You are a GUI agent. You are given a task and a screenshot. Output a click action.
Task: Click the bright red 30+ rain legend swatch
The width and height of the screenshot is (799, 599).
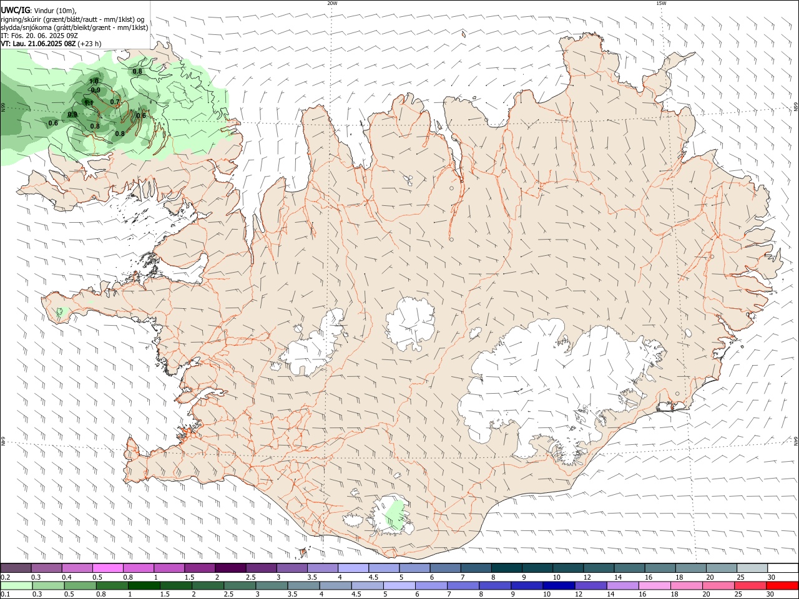(x=782, y=585)
